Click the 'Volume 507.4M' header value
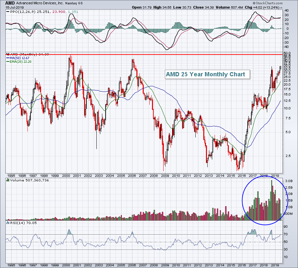 pos(229,7)
